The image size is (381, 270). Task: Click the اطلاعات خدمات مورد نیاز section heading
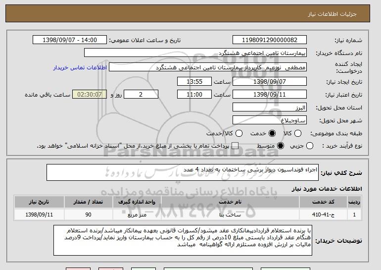327,189
